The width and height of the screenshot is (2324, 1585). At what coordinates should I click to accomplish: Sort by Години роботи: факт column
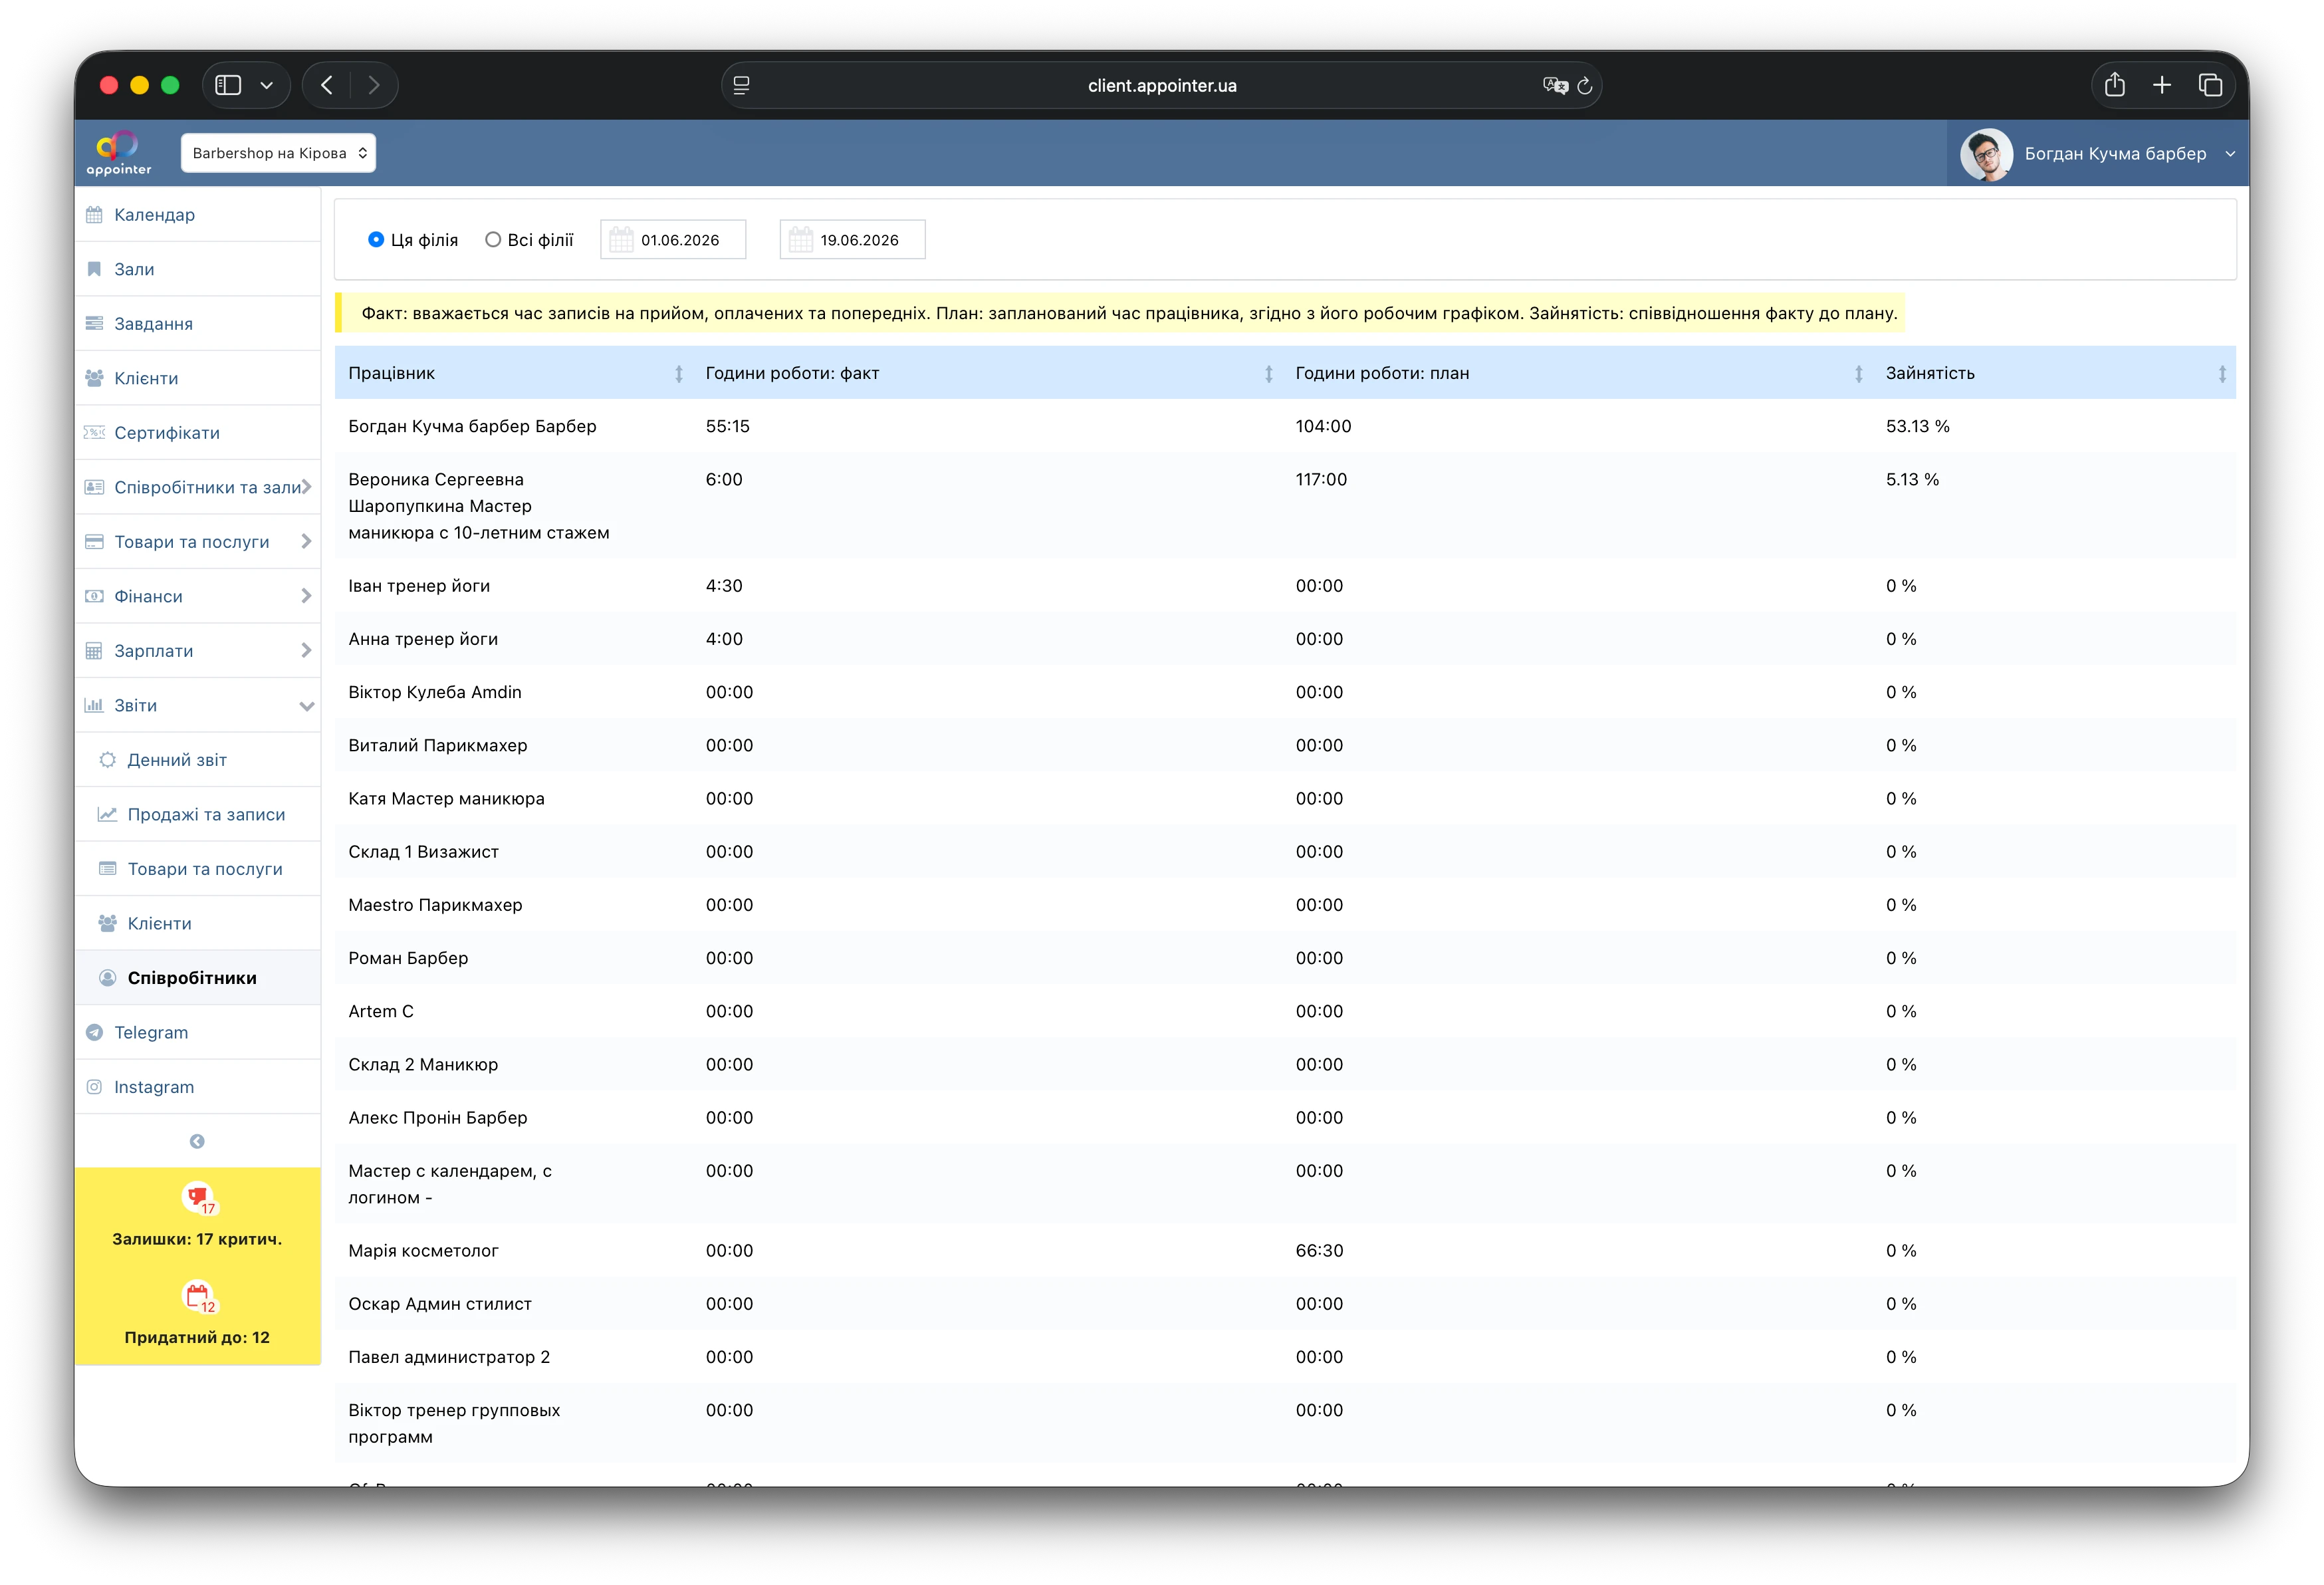(987, 372)
